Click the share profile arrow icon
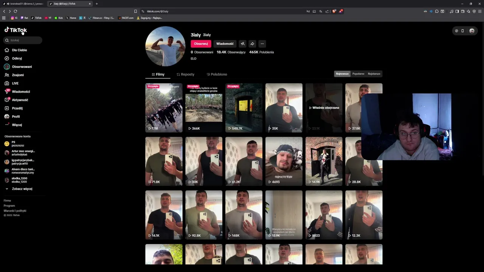484x272 pixels. click(x=252, y=43)
